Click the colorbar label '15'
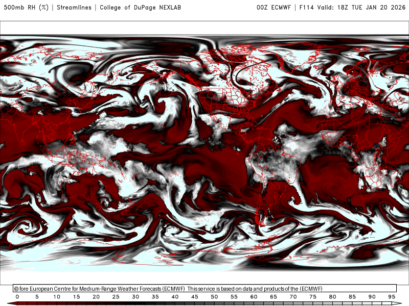 [76, 297]
